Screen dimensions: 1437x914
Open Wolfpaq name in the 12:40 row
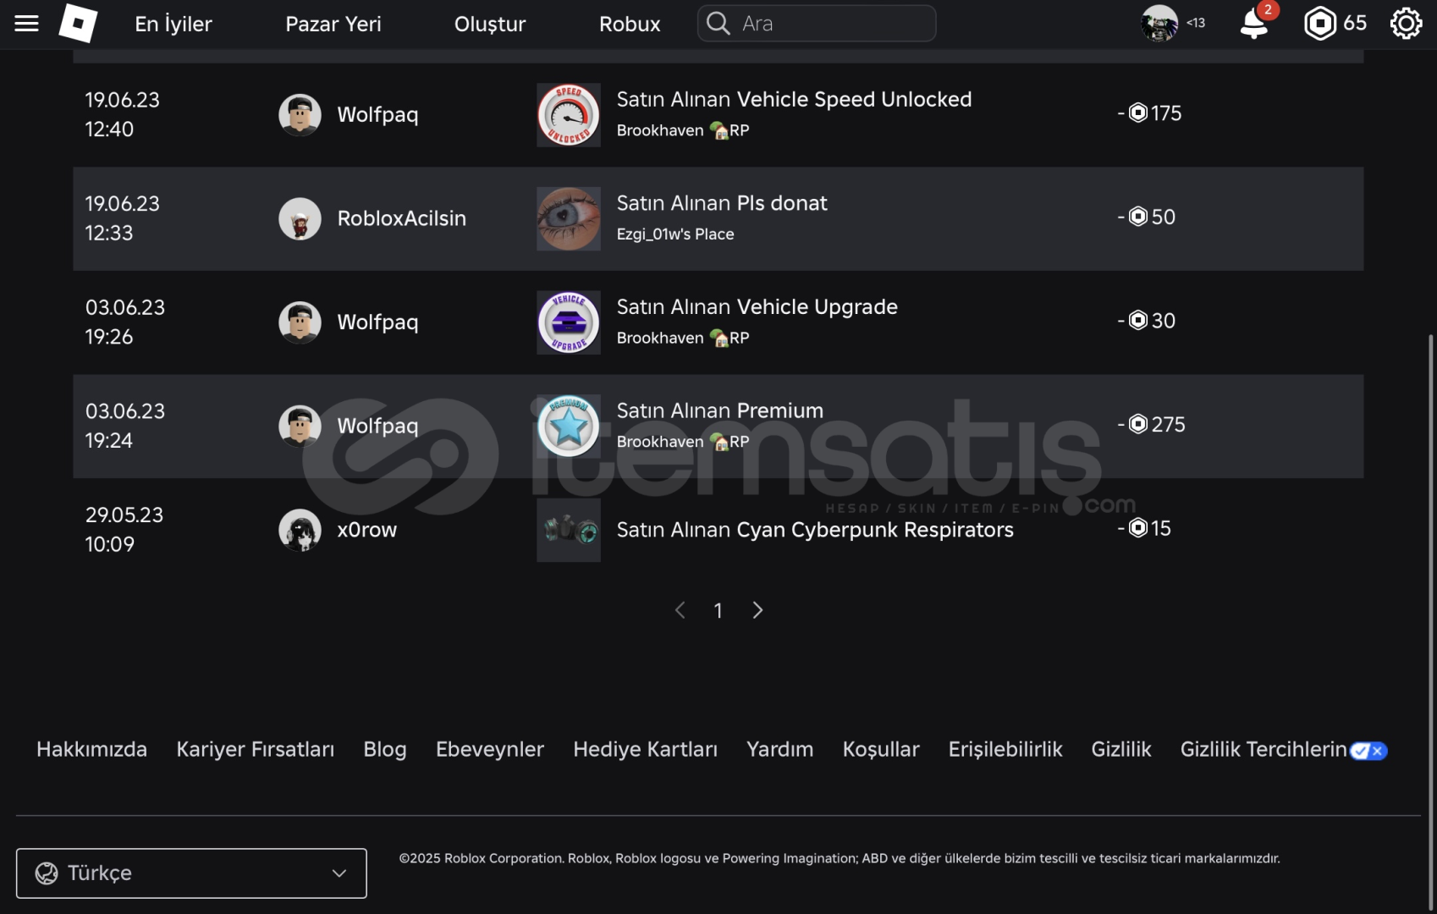tap(377, 114)
